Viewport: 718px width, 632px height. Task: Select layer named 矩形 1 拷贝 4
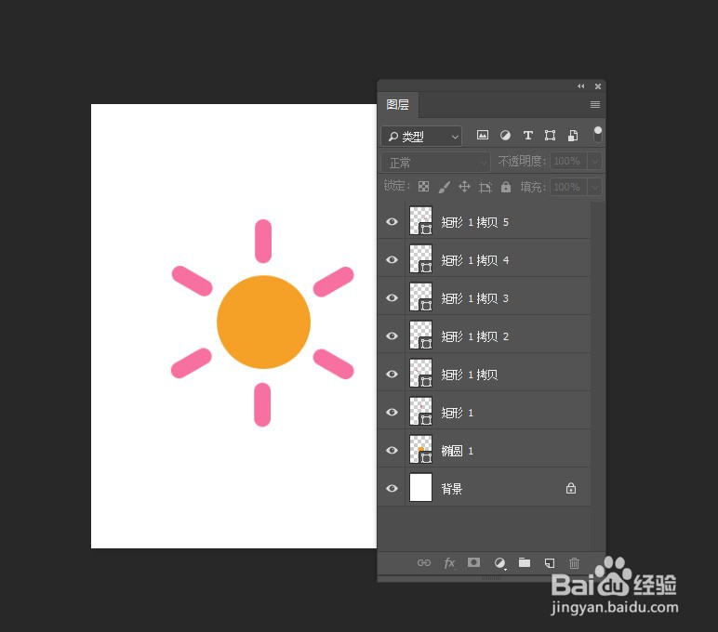(475, 260)
